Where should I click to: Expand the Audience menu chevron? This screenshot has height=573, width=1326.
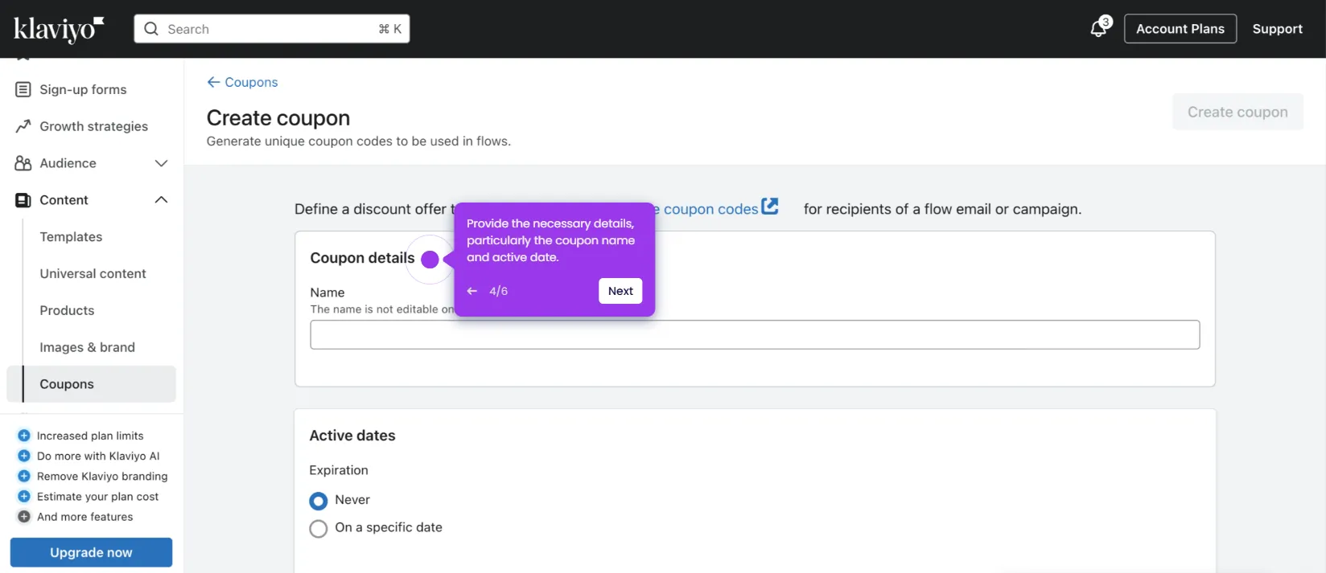(161, 163)
